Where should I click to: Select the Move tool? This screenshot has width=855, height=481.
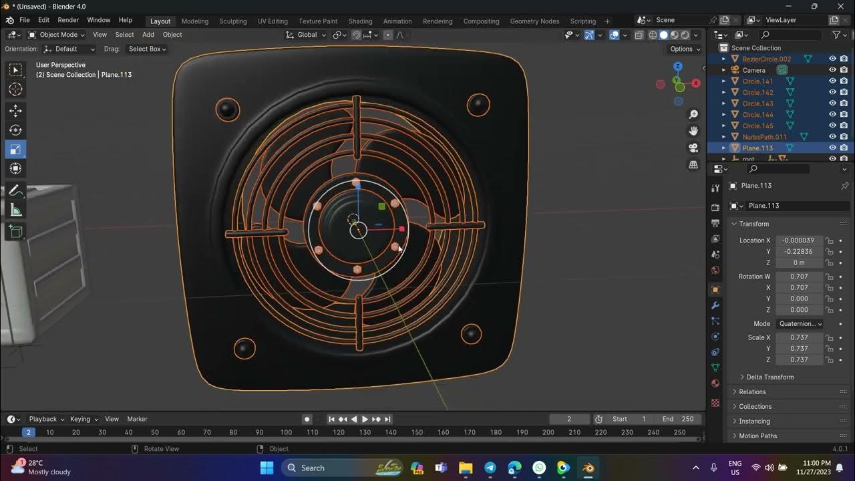[16, 111]
